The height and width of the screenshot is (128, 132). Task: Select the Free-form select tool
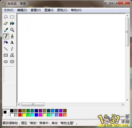6,17
